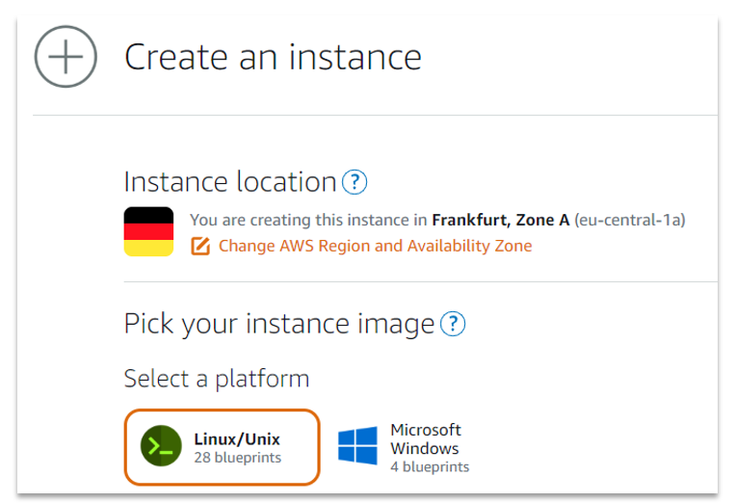Click the green Linux terminal icon

click(x=161, y=446)
